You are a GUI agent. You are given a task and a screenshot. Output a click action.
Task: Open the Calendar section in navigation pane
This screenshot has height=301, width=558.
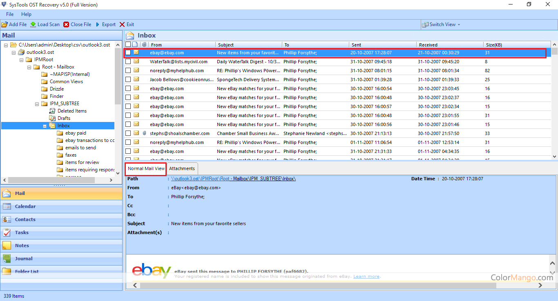pos(25,206)
